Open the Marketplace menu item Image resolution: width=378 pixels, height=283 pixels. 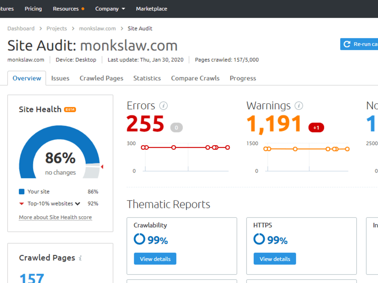point(152,9)
